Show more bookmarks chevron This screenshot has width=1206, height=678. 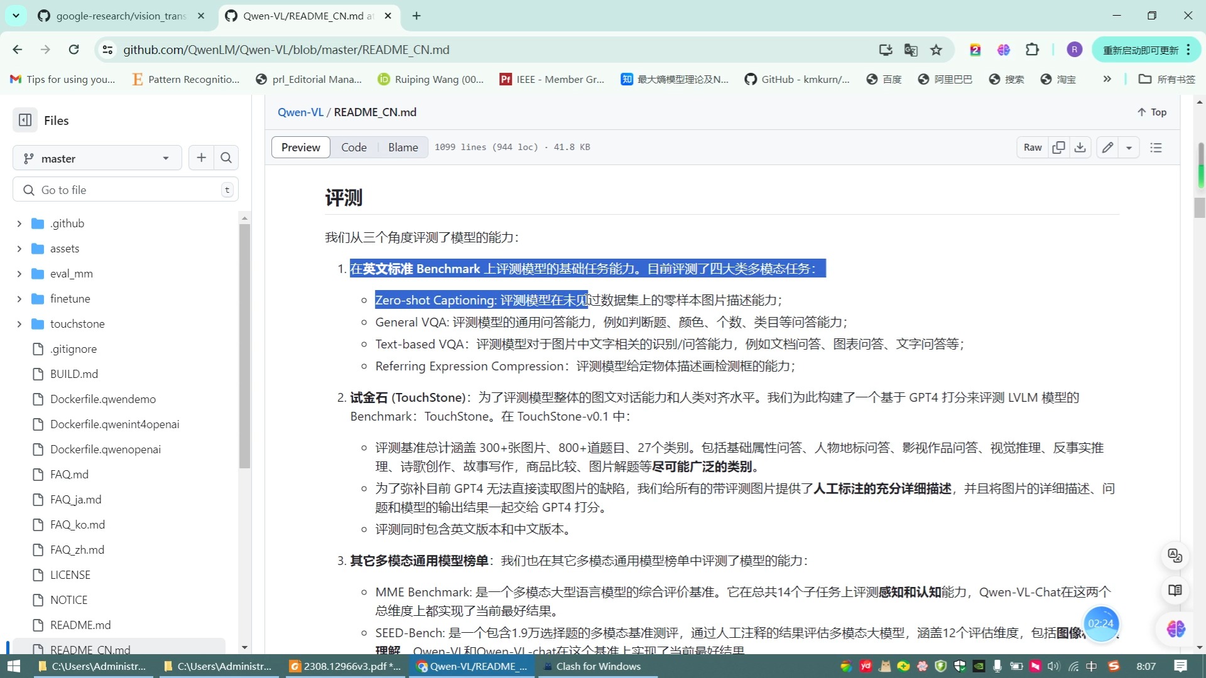click(x=1107, y=79)
